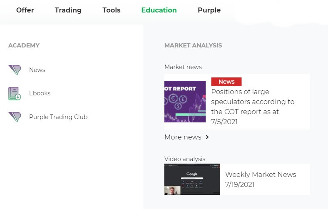Screen dimensions: 328x209
Task: Go to the News academy link
Action: click(x=37, y=70)
